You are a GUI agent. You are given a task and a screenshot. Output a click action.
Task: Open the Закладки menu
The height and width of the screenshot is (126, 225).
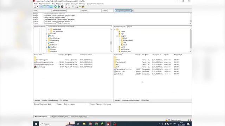click(x=75, y=4)
